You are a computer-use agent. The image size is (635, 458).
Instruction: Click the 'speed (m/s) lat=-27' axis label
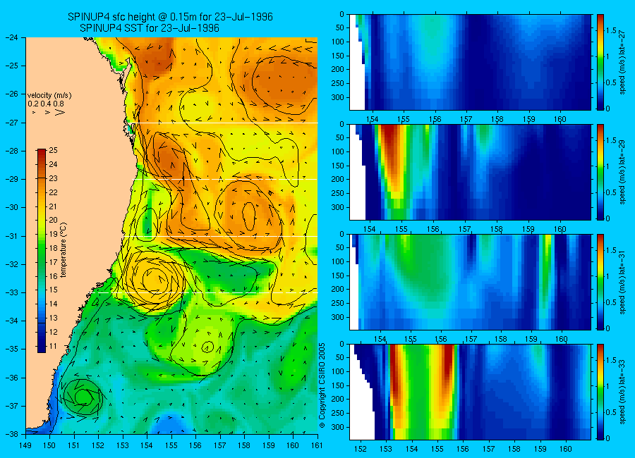[x=623, y=62]
